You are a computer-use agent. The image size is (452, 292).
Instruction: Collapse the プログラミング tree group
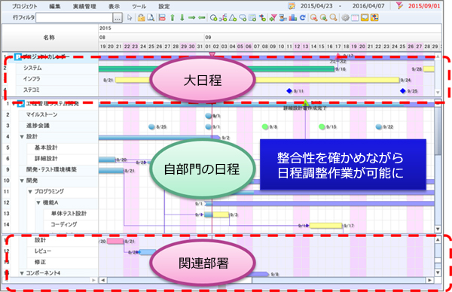tap(30, 191)
